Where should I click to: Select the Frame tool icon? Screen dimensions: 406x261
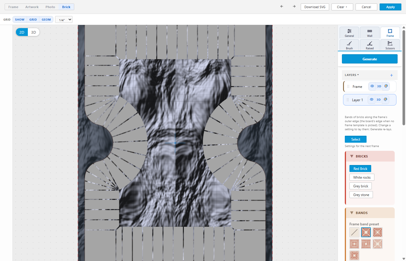390,33
